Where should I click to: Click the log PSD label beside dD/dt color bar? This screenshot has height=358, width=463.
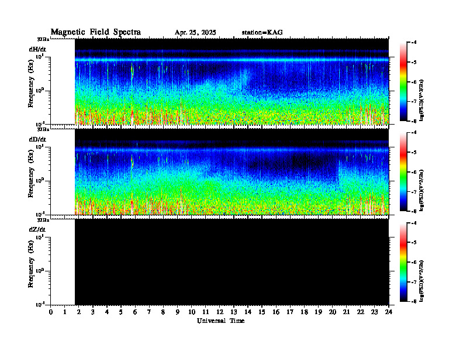click(422, 190)
